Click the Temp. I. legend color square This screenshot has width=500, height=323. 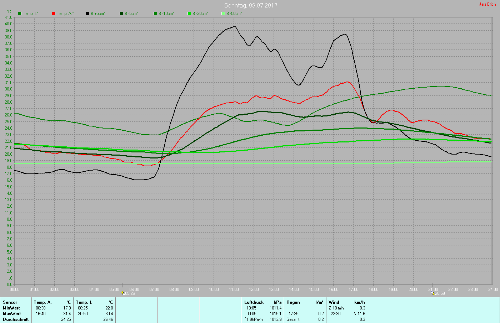coord(20,14)
